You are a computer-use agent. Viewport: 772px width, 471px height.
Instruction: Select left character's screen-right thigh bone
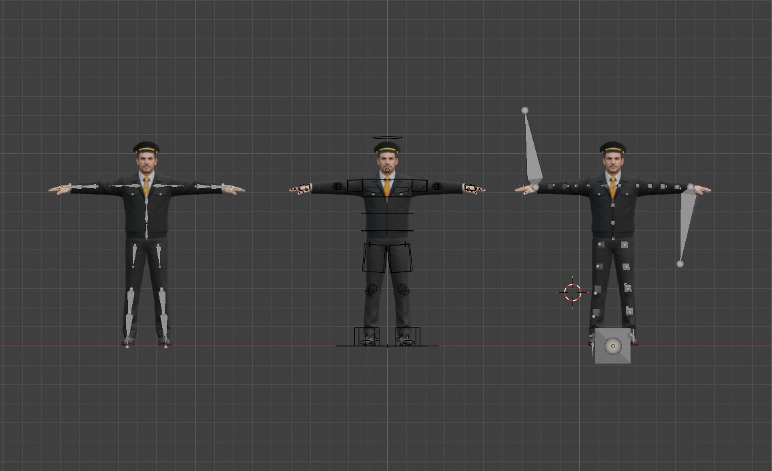[x=159, y=256]
